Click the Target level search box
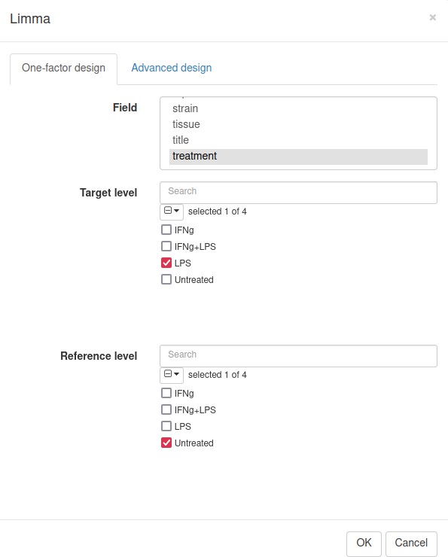Viewport: 448px width, 557px height. pos(298,192)
